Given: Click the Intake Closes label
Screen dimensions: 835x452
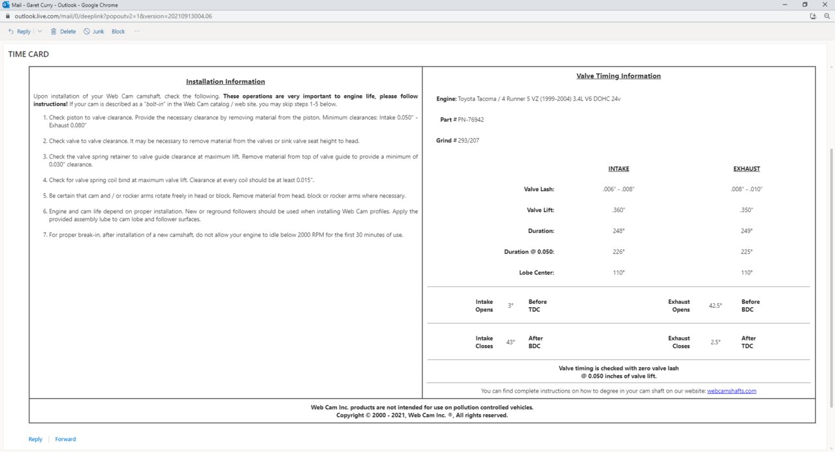Looking at the screenshot, I should [484, 342].
